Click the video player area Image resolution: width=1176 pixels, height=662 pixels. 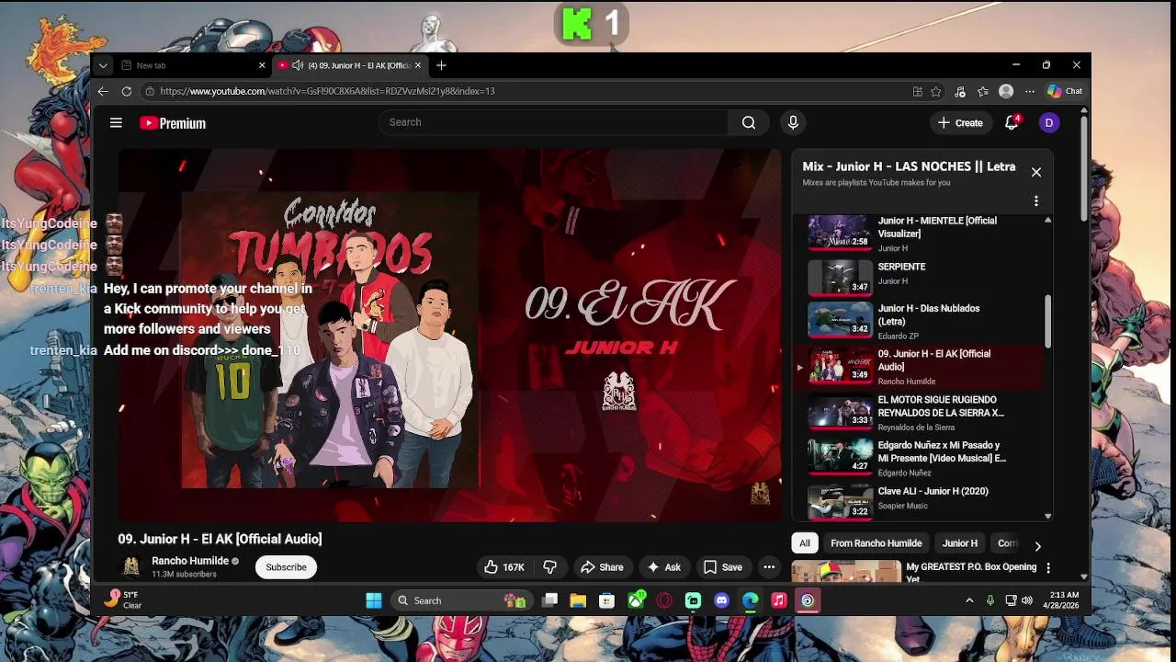pyautogui.click(x=449, y=336)
